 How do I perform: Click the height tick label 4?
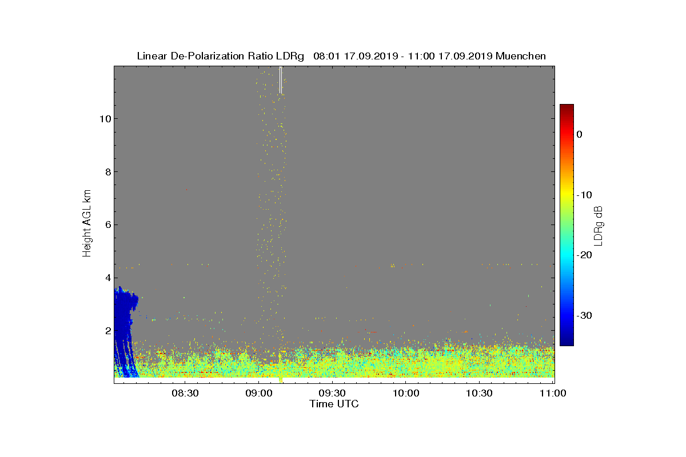107,278
